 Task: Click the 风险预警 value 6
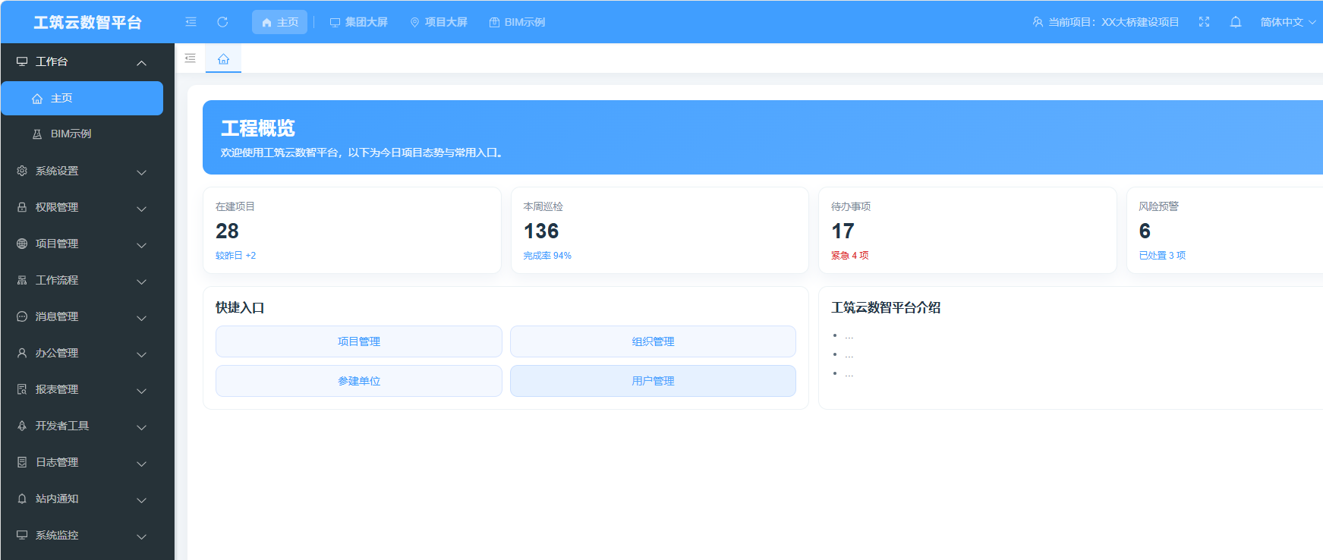point(1145,231)
